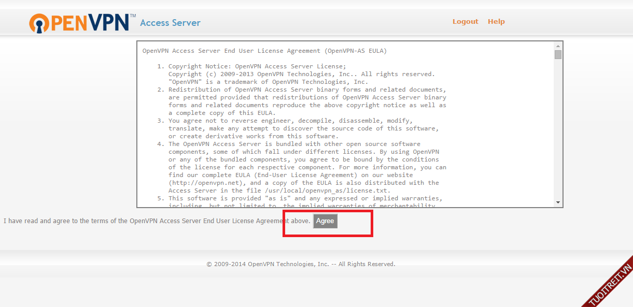Open the Help link in the header
Viewport: 633px width, 307px height.
point(496,22)
